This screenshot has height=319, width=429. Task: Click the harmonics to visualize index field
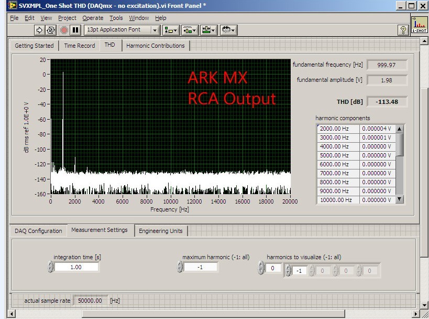(273, 268)
